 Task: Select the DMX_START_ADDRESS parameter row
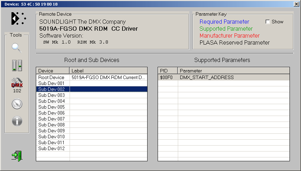(x=207, y=77)
